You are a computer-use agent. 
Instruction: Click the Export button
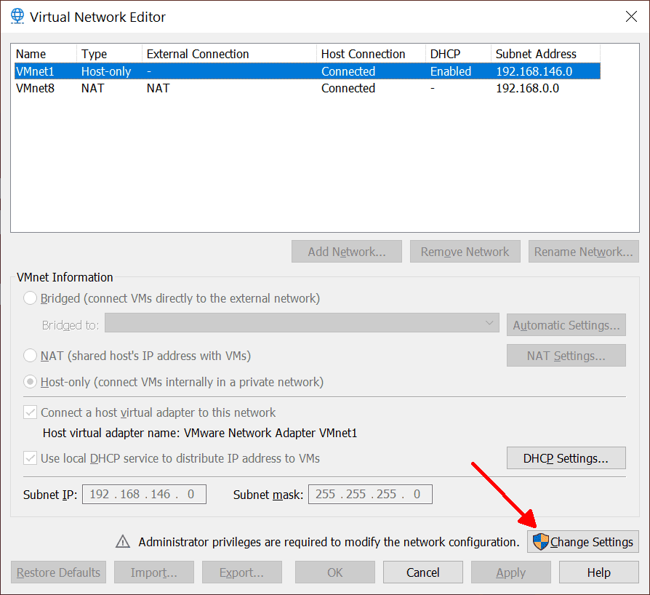pyautogui.click(x=241, y=572)
